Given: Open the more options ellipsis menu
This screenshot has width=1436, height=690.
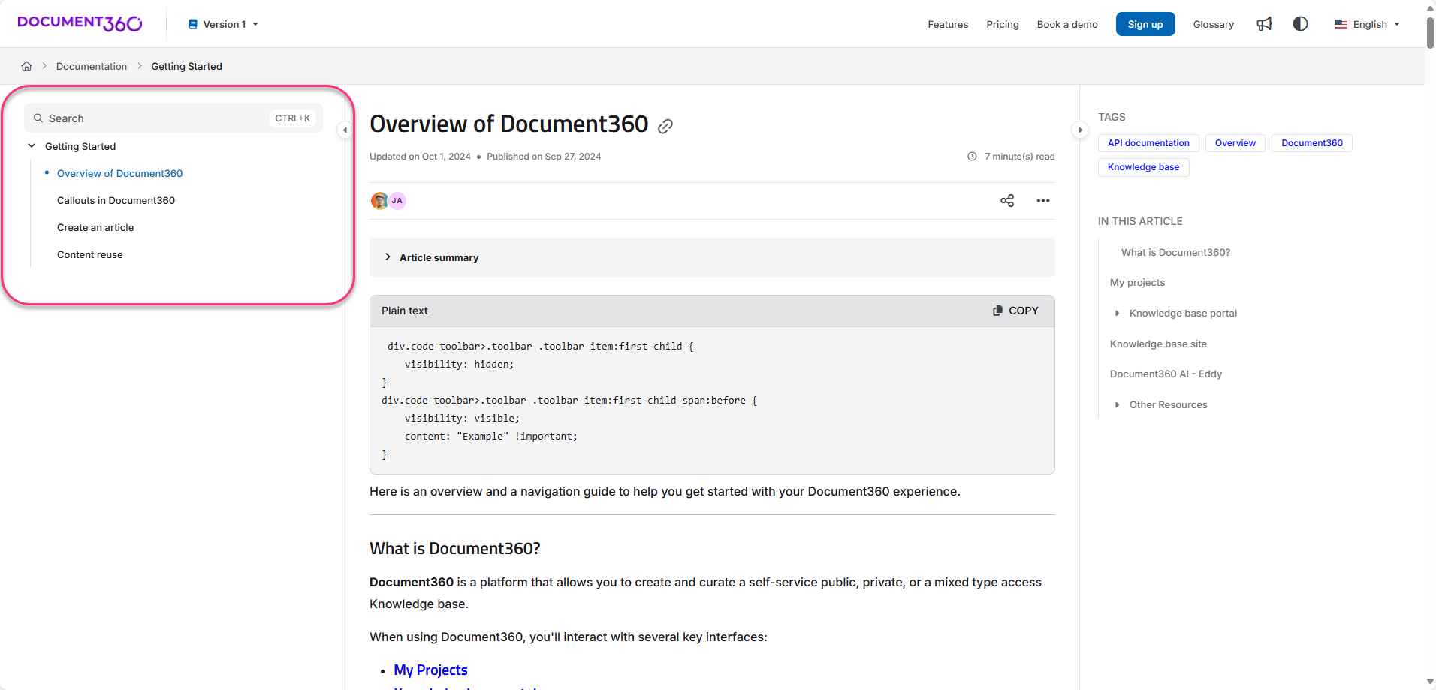Looking at the screenshot, I should coord(1043,200).
